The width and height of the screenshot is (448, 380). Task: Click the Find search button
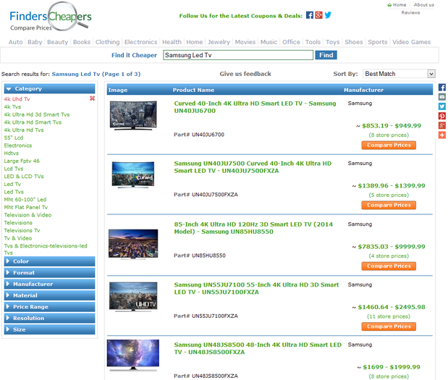(326, 55)
